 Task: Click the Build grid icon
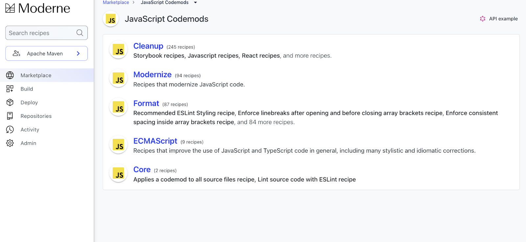point(10,89)
